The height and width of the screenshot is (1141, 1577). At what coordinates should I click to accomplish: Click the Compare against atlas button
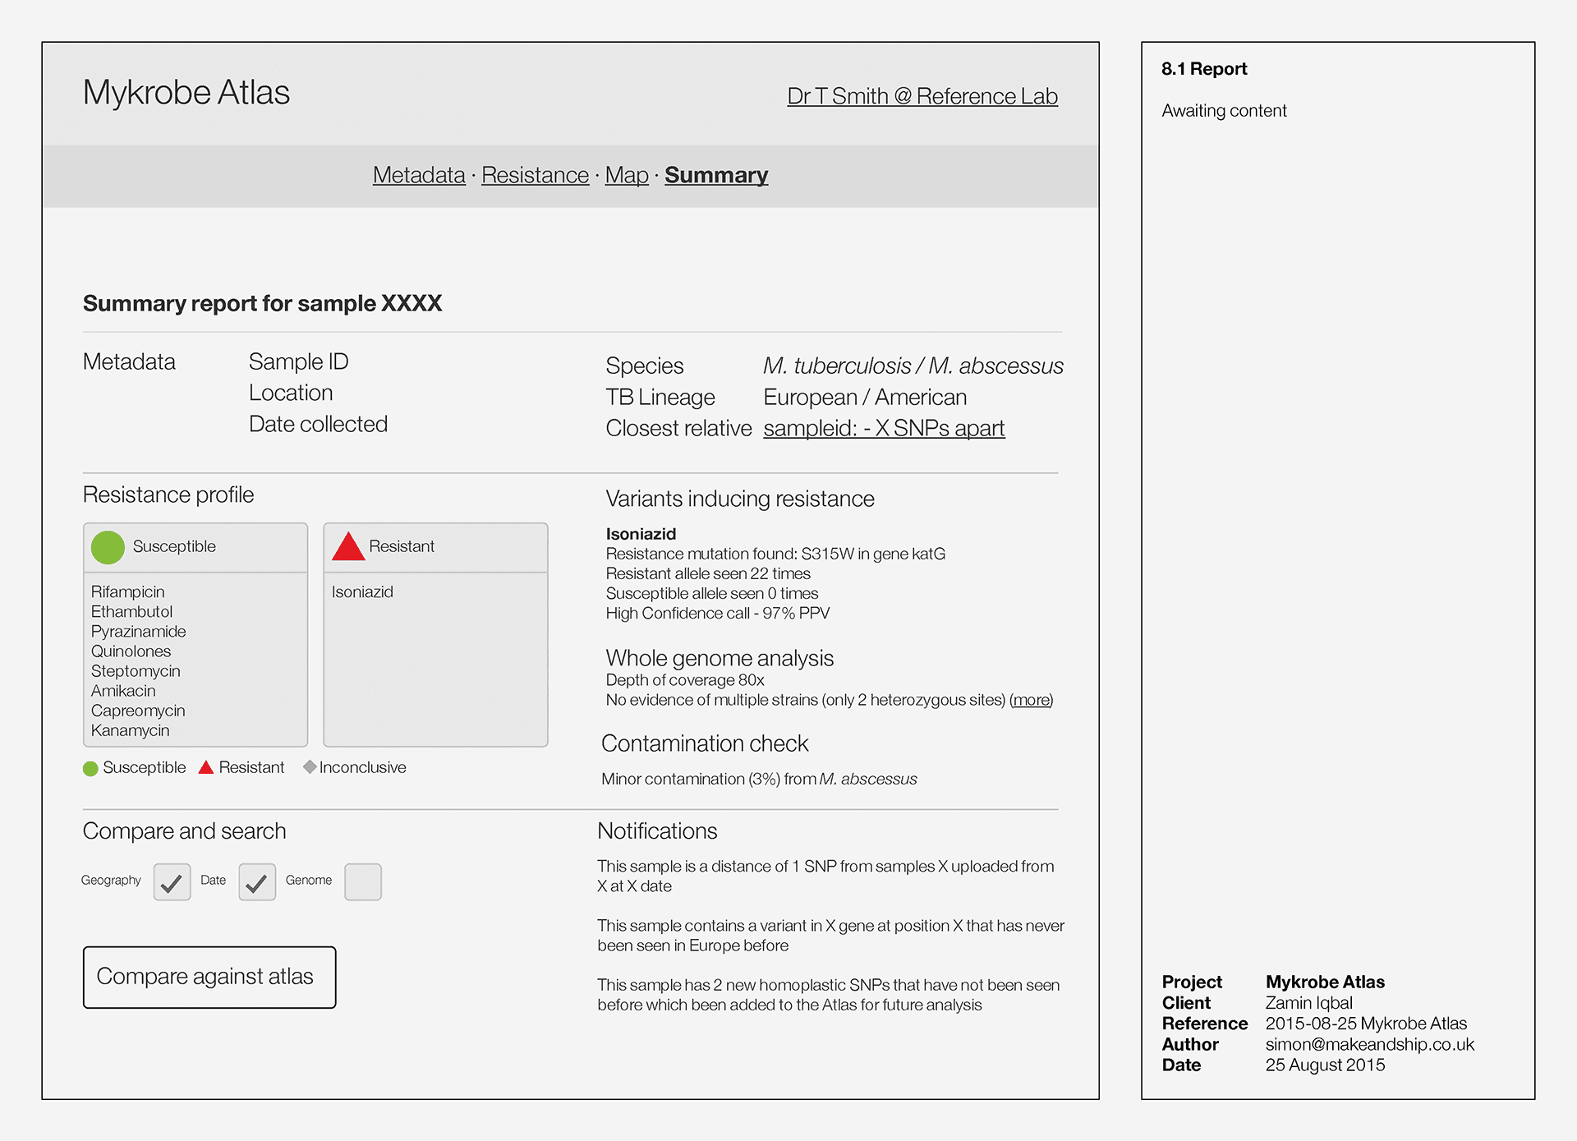(209, 977)
